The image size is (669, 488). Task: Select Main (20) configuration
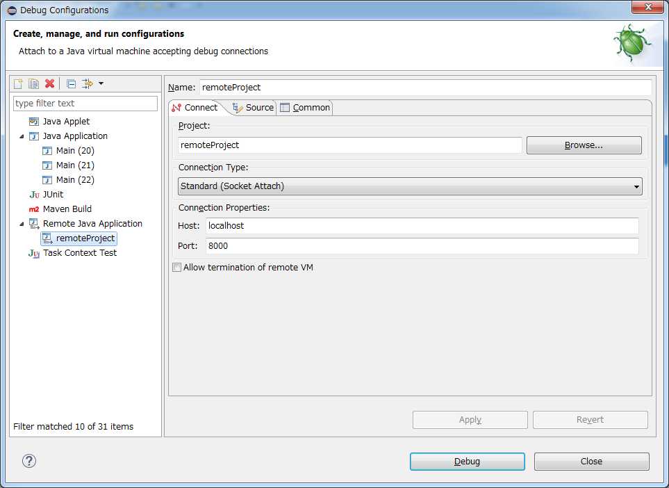click(x=75, y=151)
